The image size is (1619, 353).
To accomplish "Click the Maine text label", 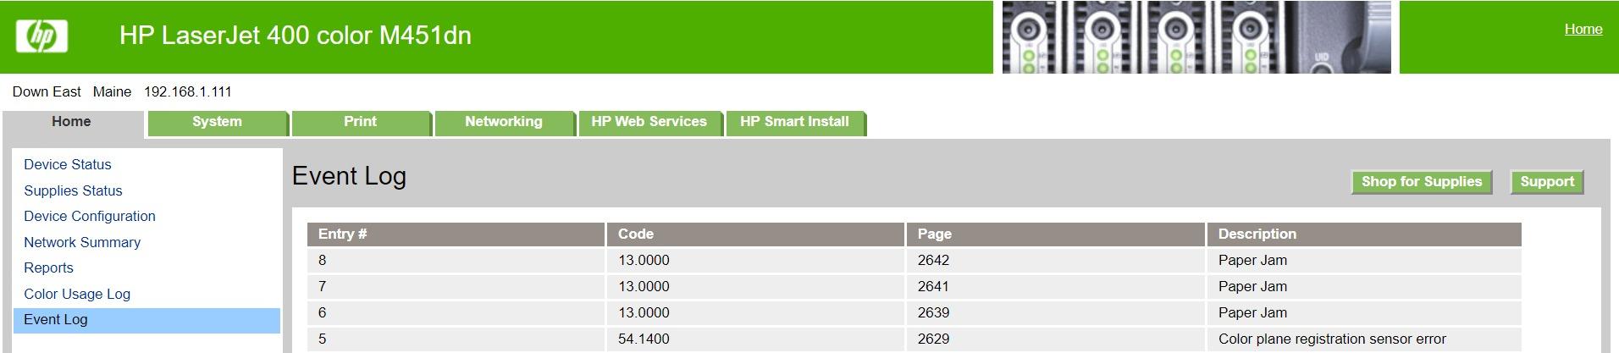I will pos(112,91).
